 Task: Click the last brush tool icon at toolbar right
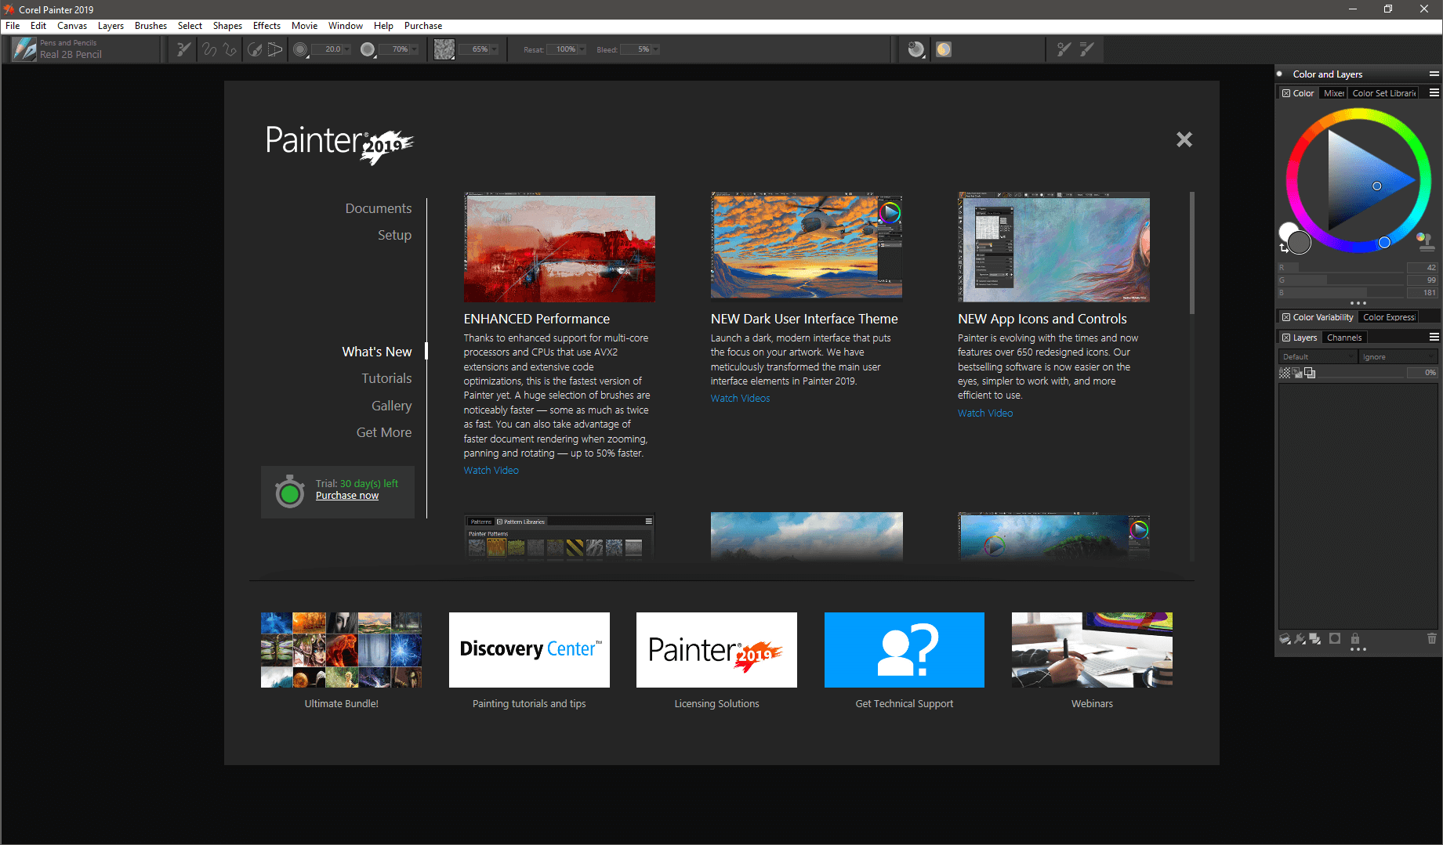1087,49
